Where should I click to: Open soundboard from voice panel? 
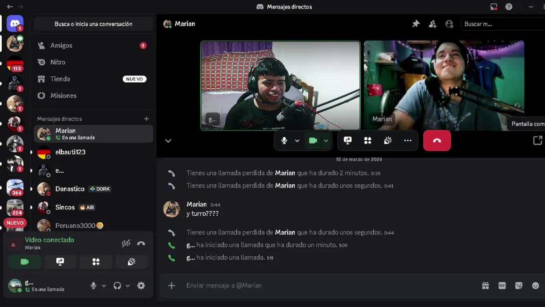[132, 262]
